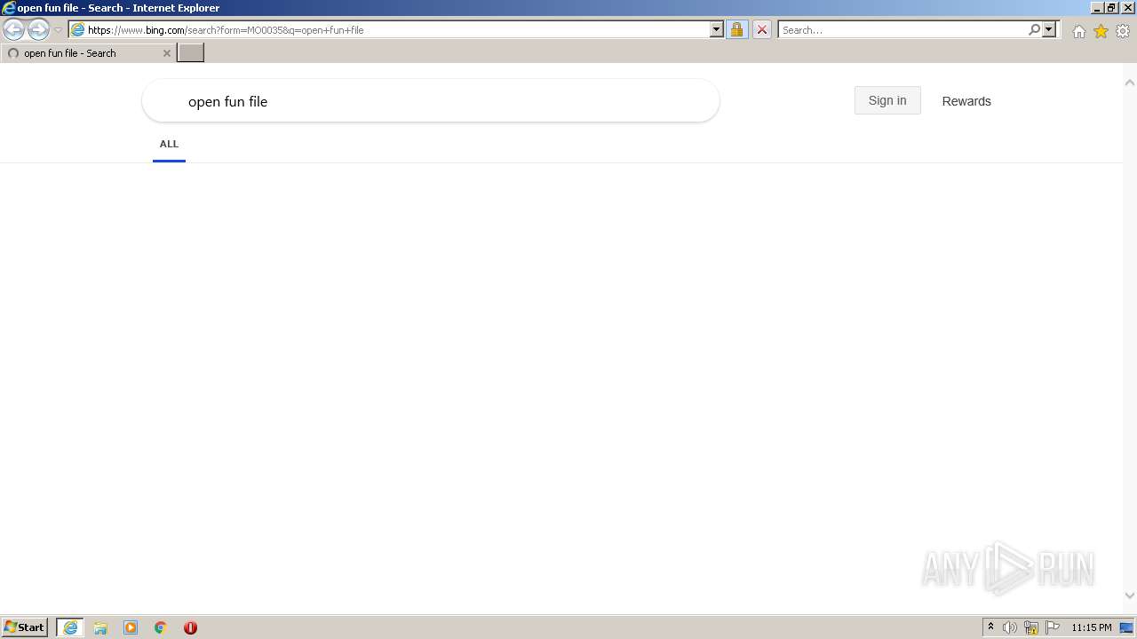Click the Internet Explorer title bar icon
Image resolution: width=1137 pixels, height=639 pixels.
click(9, 8)
